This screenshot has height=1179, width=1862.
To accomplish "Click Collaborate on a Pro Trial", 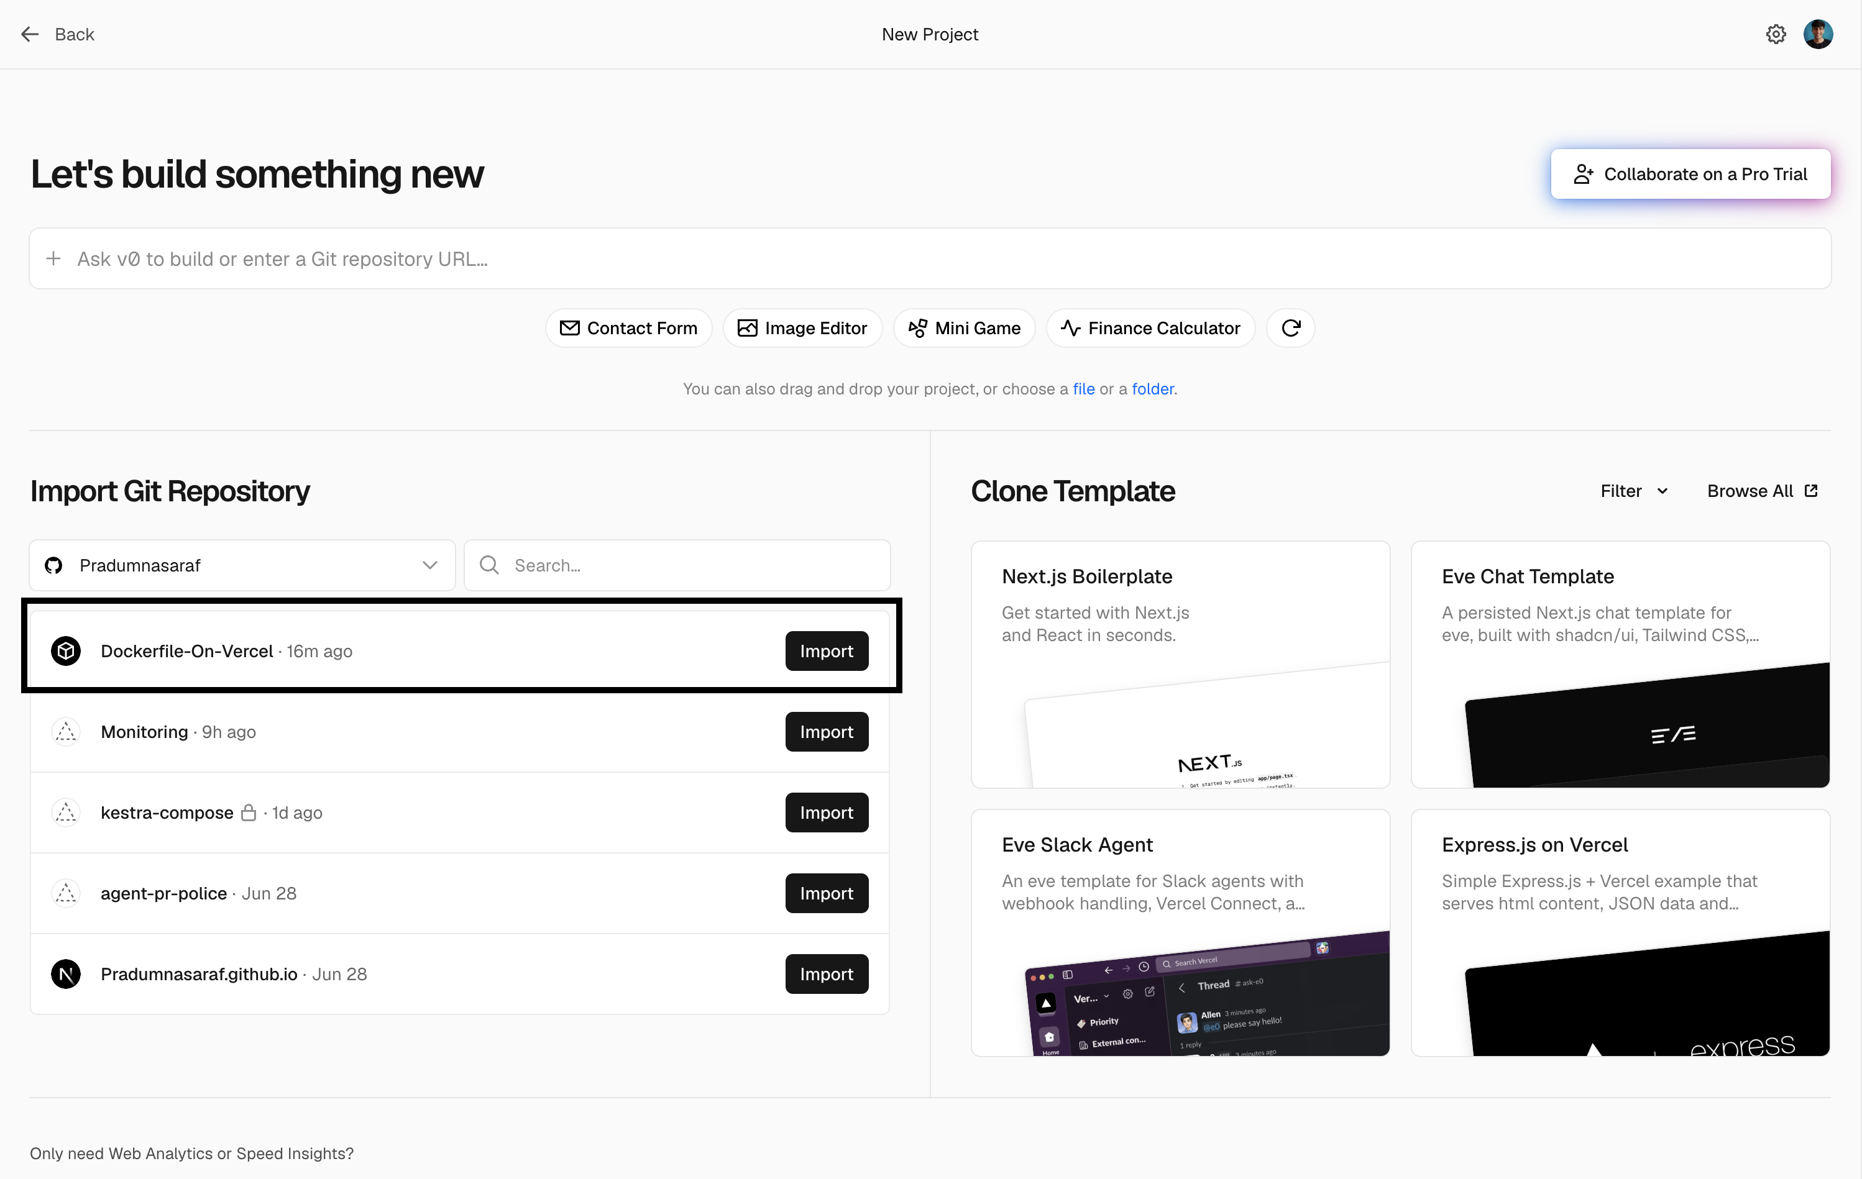I will [1690, 174].
